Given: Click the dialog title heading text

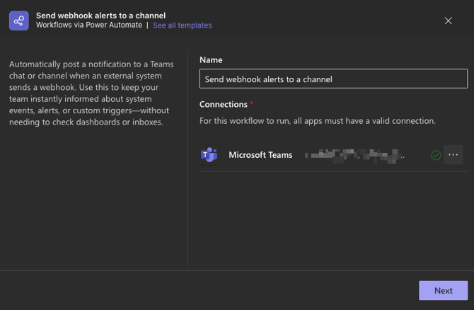Looking at the screenshot, I should pyautogui.click(x=101, y=15).
